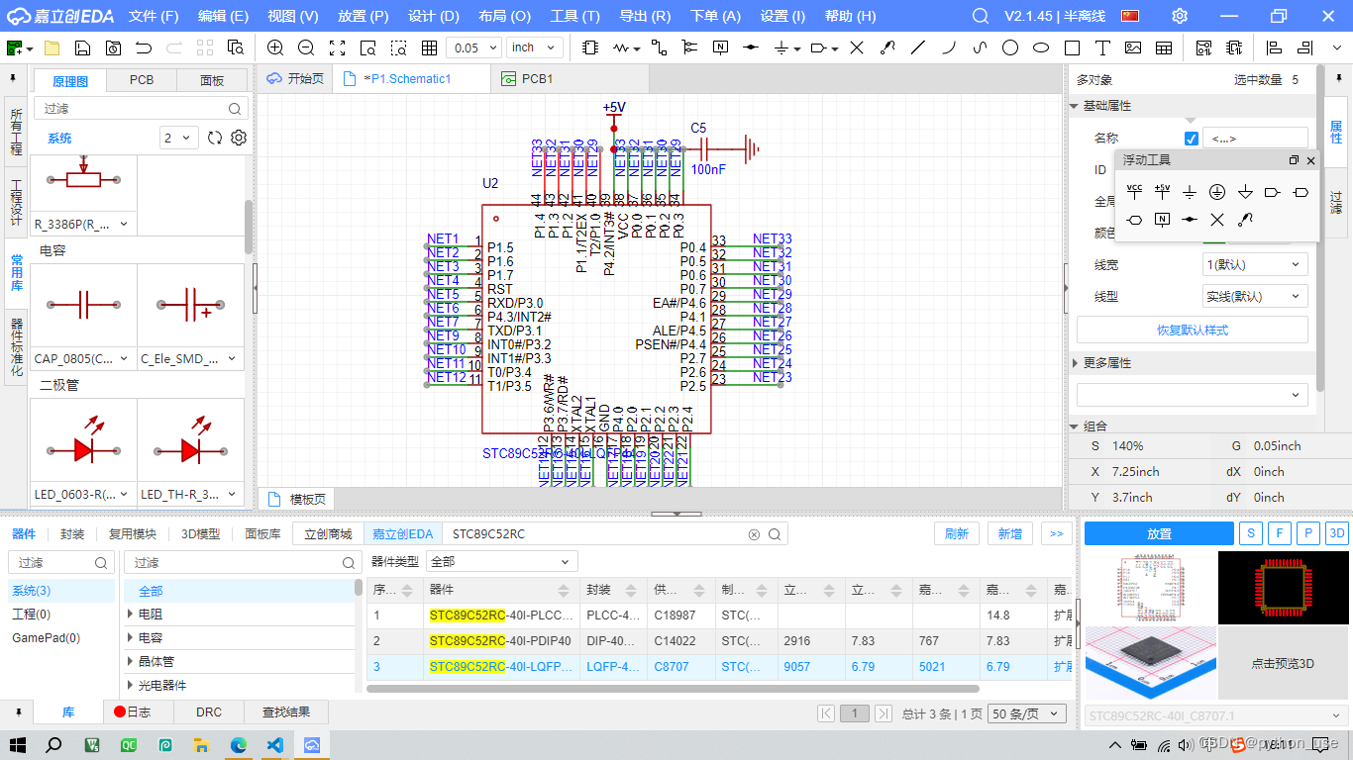This screenshot has height=760, width=1353.
Task: Close the floating tools panel
Action: tap(1311, 160)
